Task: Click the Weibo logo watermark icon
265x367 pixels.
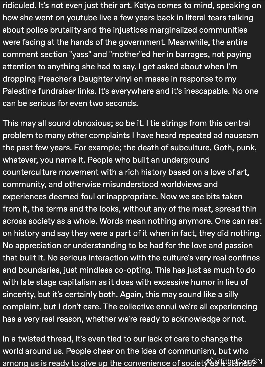Action: point(210,361)
